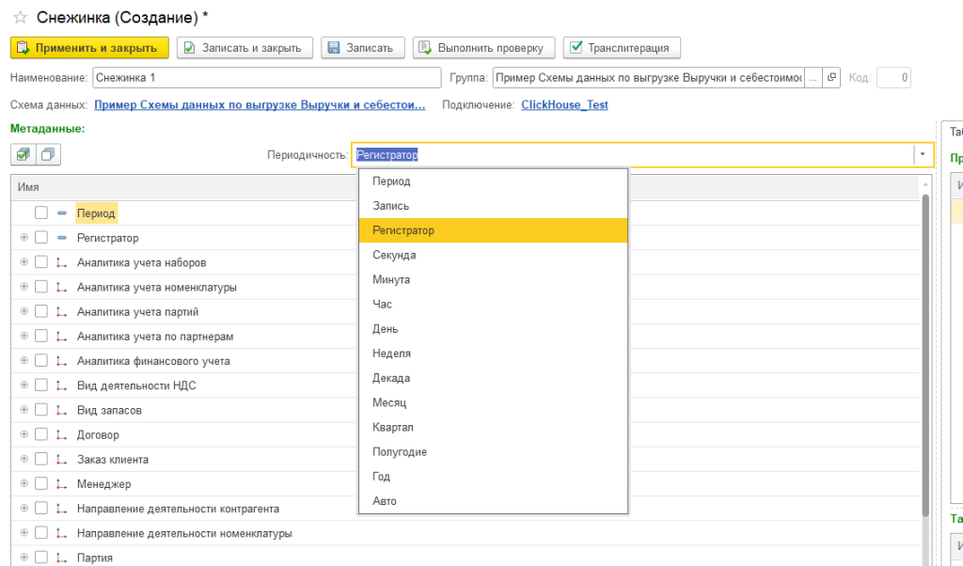Tick the Заказ клиента checkbox

click(x=41, y=460)
